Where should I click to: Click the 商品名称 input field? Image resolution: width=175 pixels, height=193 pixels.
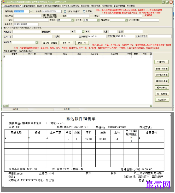pos(61,32)
